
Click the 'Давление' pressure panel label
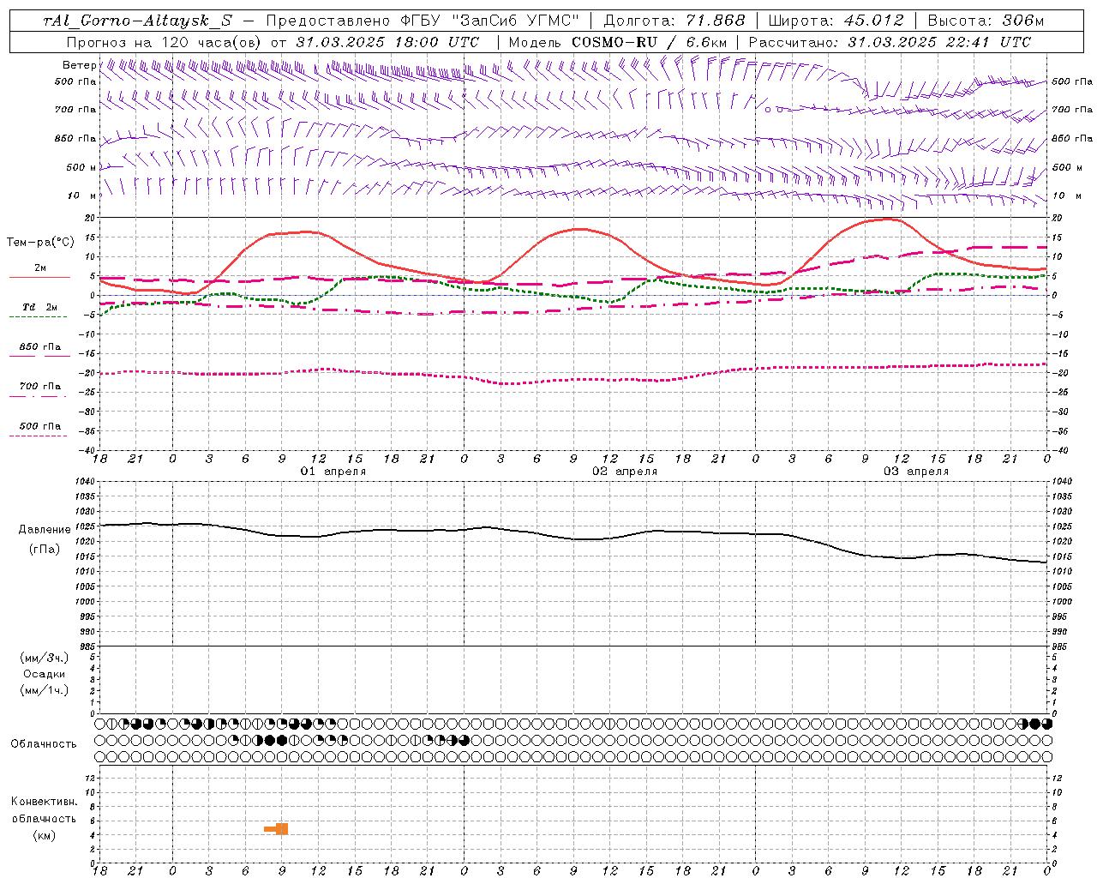click(45, 530)
